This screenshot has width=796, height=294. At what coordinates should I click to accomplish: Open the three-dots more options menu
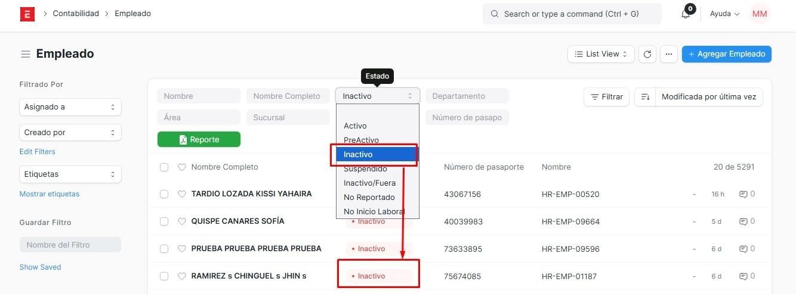tap(669, 54)
